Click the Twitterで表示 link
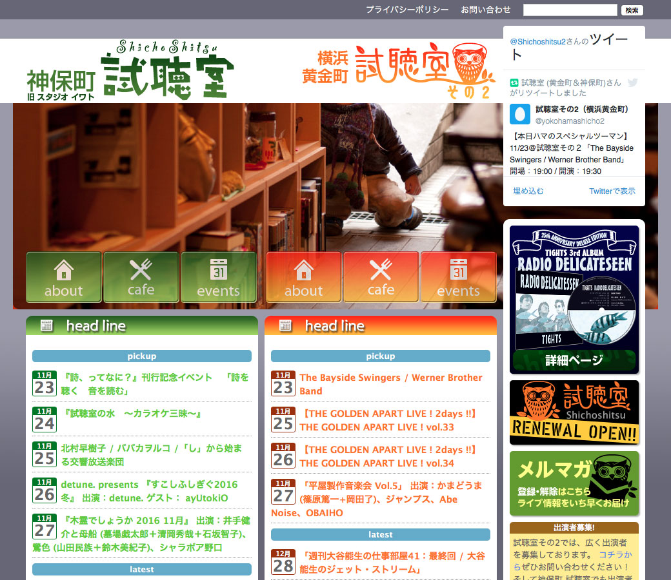The image size is (671, 580). tap(612, 191)
